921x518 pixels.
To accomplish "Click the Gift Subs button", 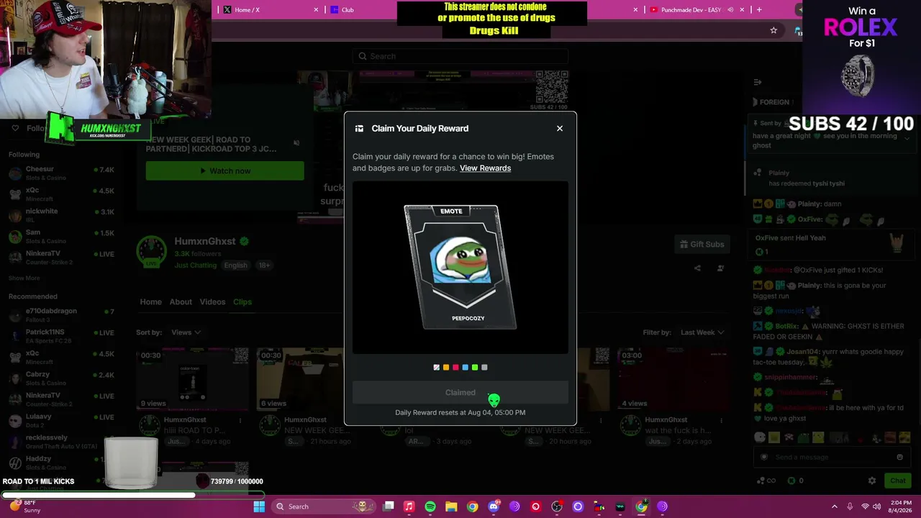I will (x=702, y=244).
